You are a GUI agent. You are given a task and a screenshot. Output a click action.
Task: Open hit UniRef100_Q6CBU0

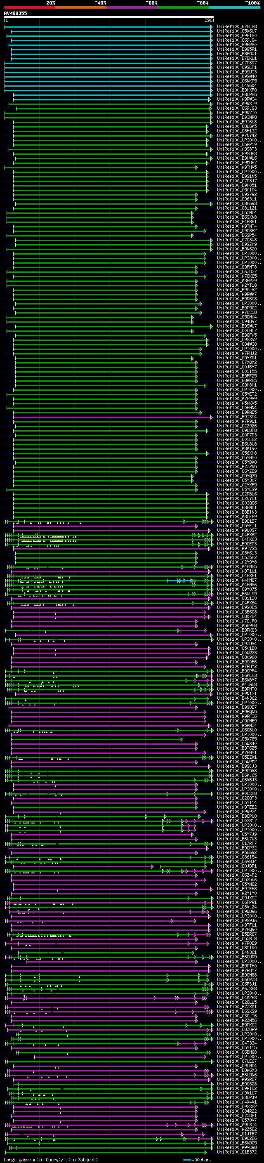236,729
